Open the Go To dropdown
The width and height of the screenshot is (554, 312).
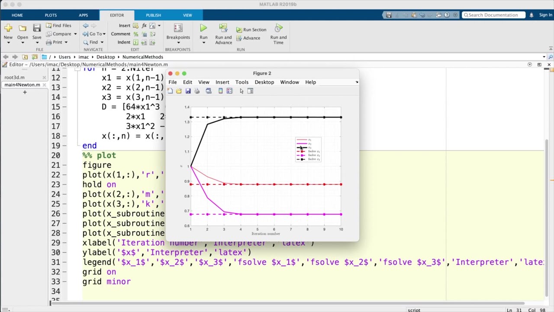point(104,34)
